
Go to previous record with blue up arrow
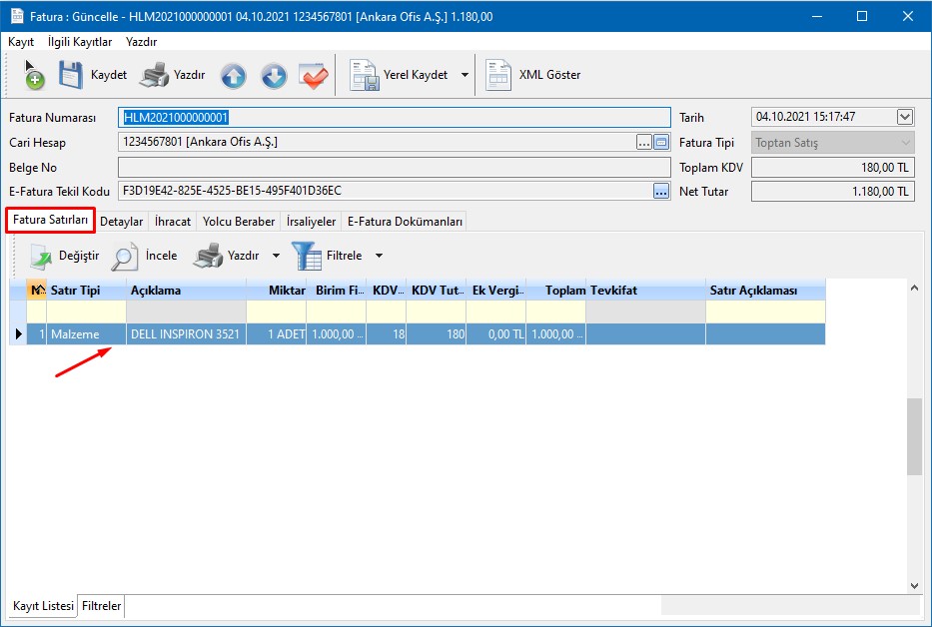[x=233, y=76]
